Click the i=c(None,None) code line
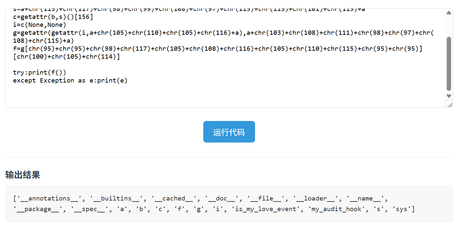 [40, 25]
